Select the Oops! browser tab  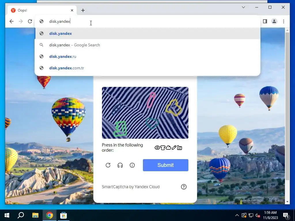point(42,10)
